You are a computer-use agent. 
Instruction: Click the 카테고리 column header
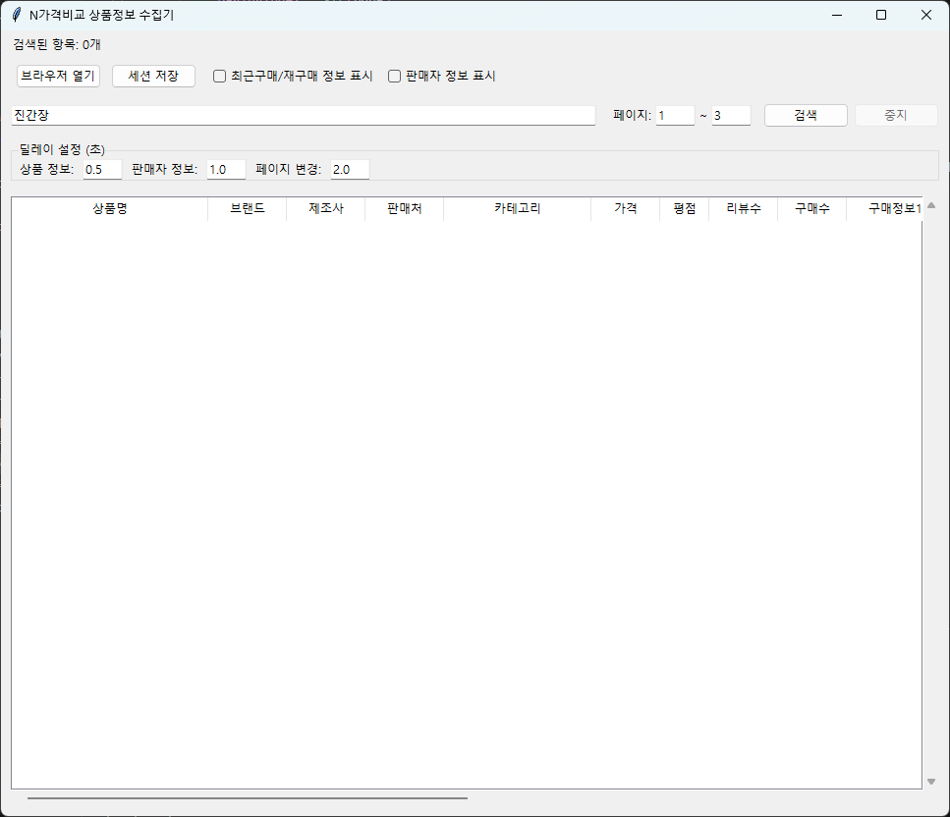(517, 209)
